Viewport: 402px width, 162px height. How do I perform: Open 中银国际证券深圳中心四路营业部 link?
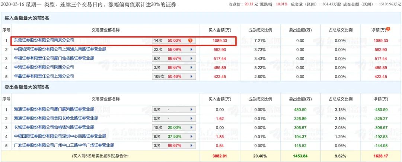pyautogui.click(x=60, y=136)
